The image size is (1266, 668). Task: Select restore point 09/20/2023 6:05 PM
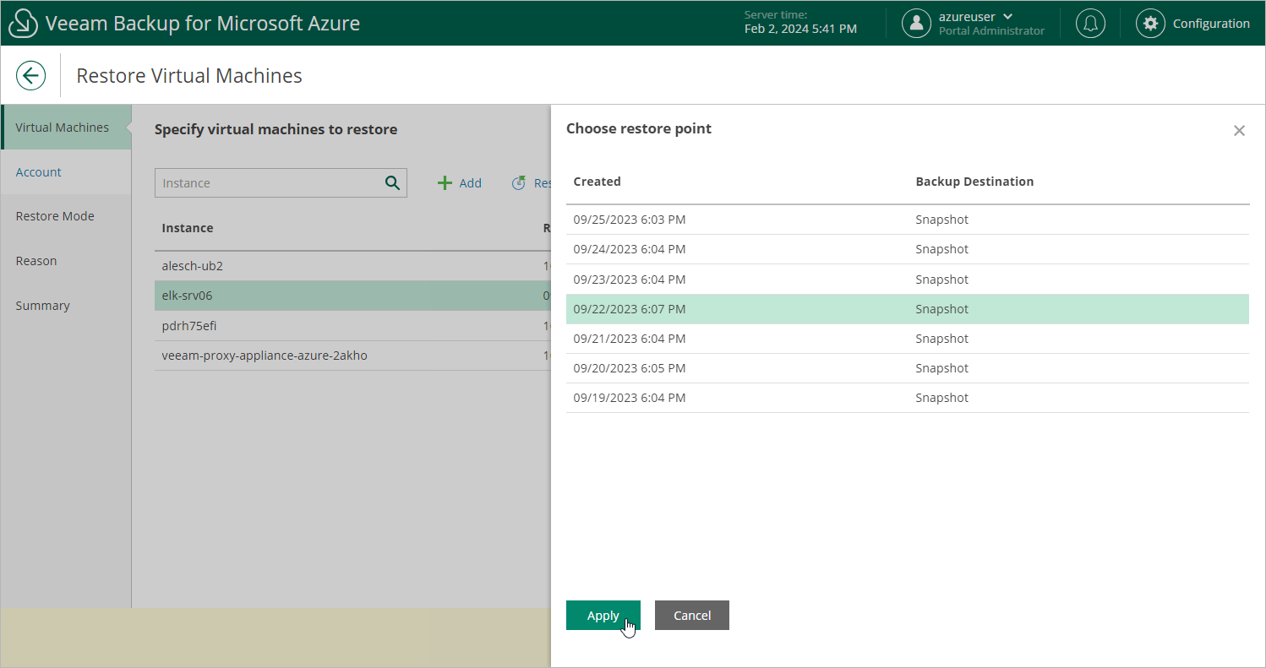tap(908, 368)
